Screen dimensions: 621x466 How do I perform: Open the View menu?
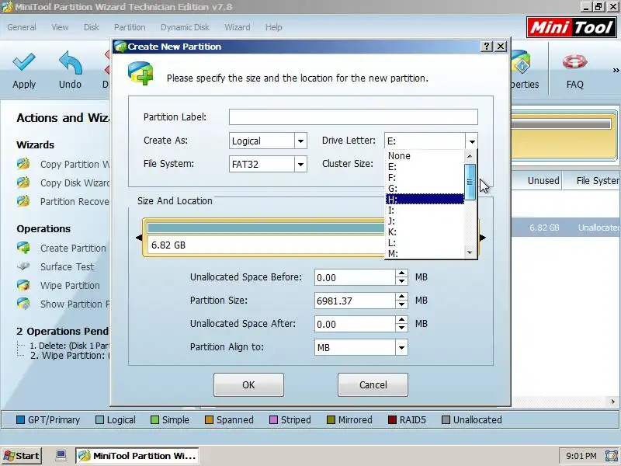click(60, 27)
